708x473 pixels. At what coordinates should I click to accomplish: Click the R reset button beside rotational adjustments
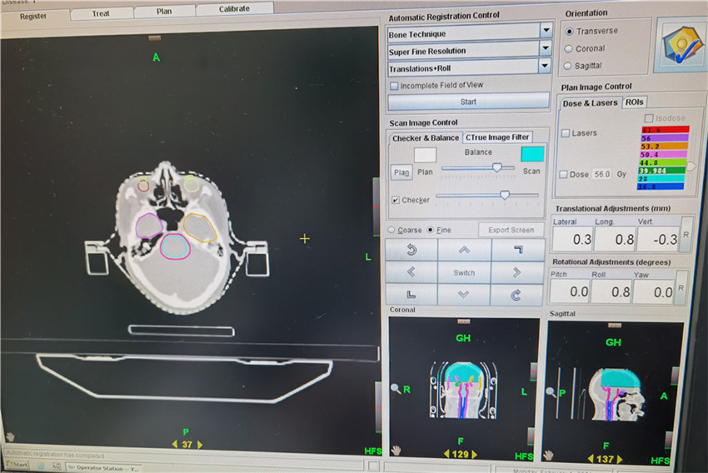pos(681,288)
